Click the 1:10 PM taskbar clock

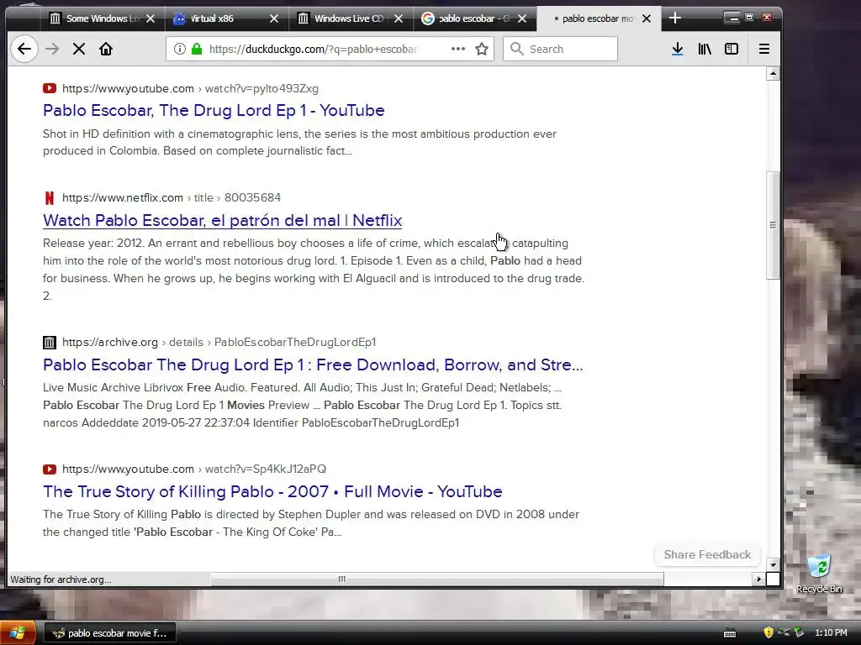831,633
